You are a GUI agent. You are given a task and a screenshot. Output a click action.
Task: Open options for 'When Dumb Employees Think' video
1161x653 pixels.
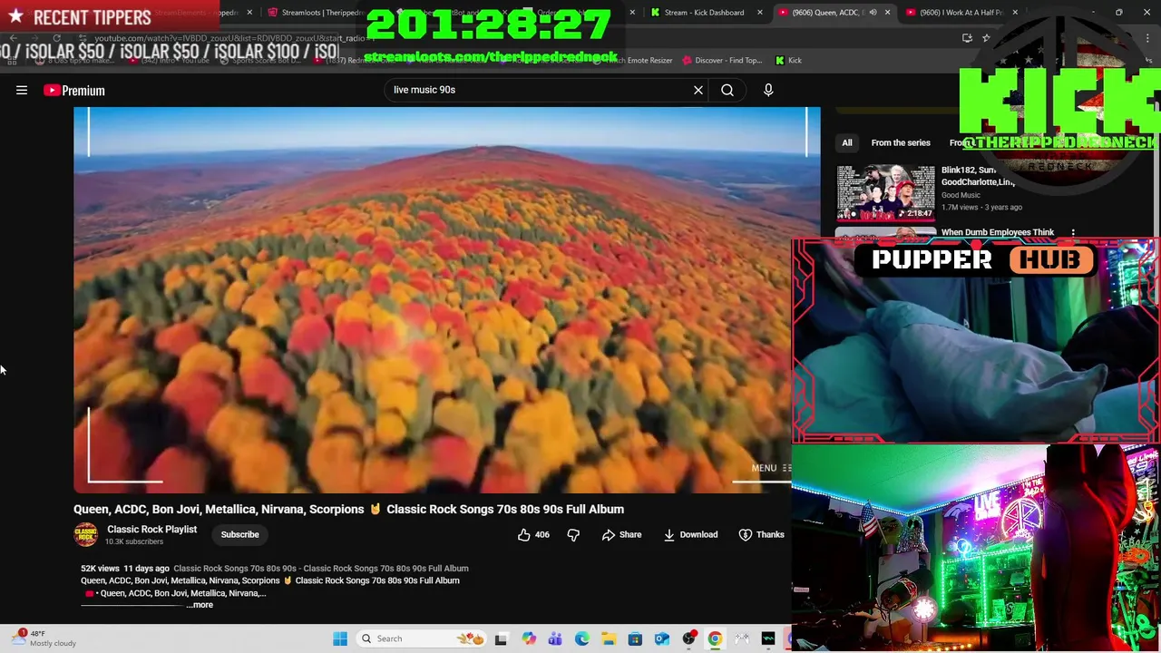point(1073,233)
